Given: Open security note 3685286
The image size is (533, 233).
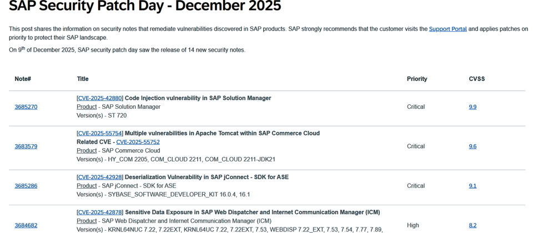Looking at the screenshot, I should click(x=26, y=186).
